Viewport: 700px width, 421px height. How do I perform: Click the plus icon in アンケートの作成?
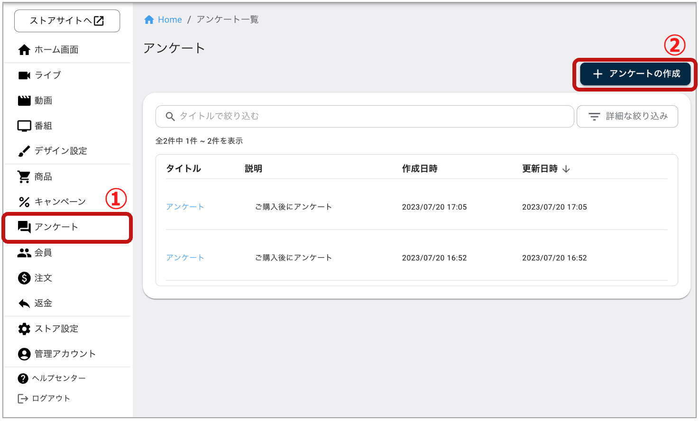coord(598,74)
